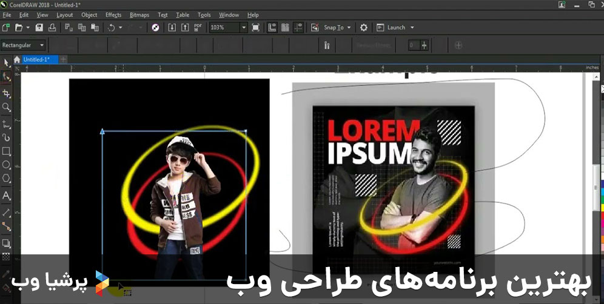The width and height of the screenshot is (604, 304).
Task: Toggle Show Rulers button
Action: point(272,27)
